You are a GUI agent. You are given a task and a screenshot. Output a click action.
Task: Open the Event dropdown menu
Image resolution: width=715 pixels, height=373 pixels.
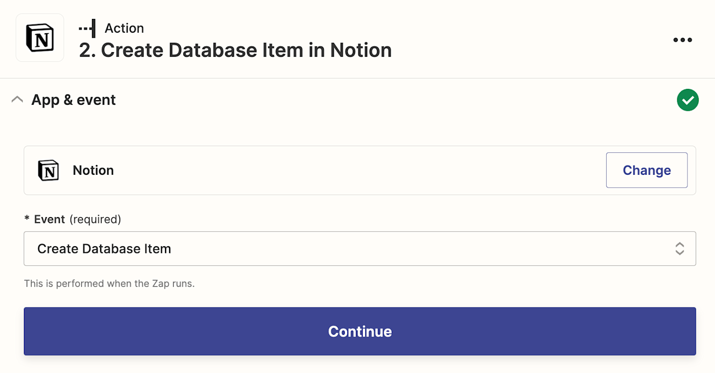pos(359,249)
